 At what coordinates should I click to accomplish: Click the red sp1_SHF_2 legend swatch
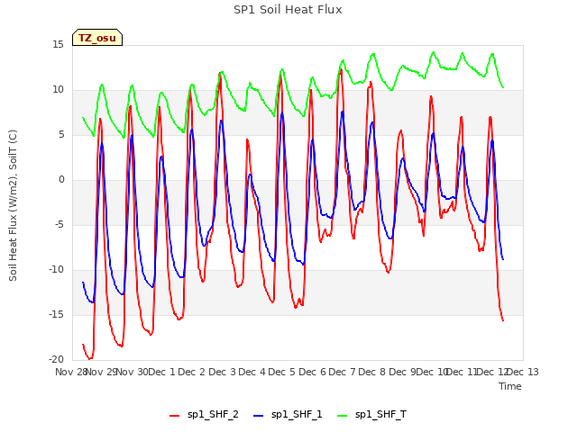pyautogui.click(x=174, y=416)
